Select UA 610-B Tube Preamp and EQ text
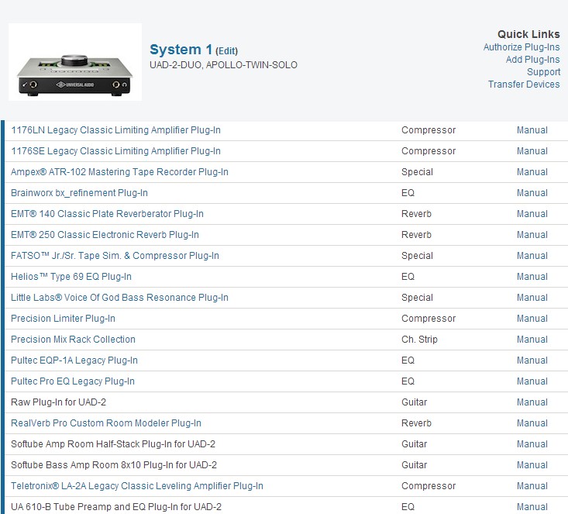The image size is (568, 514). [x=116, y=507]
